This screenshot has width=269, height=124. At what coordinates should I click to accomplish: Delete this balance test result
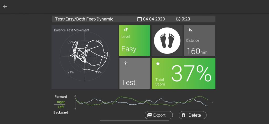pos(193,115)
